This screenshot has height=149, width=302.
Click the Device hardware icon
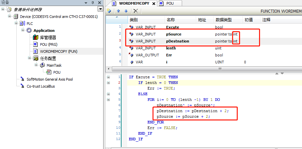(16, 17)
